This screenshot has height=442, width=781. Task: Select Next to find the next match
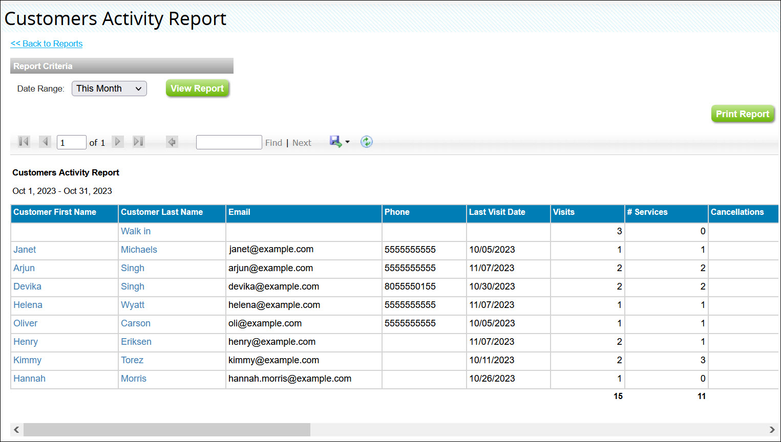point(302,142)
